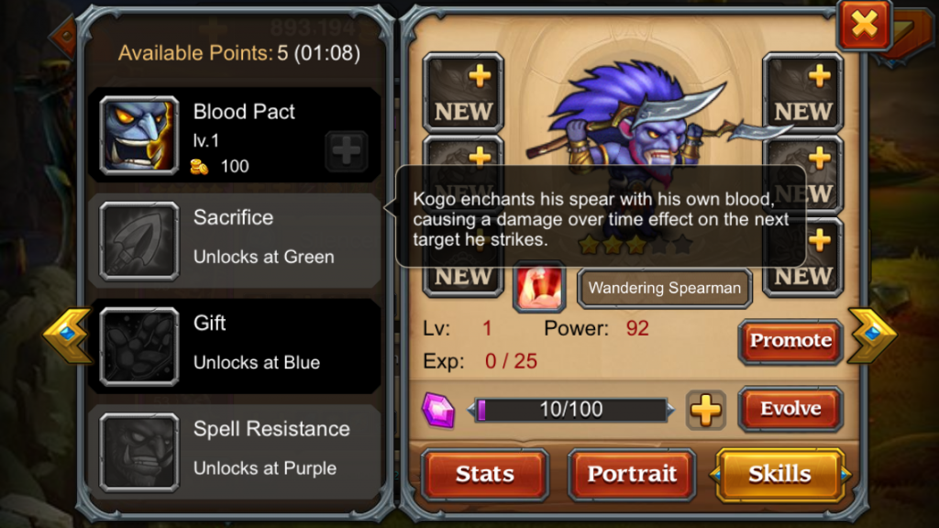Click the 10/100 soul stone progress bar
939x528 pixels.
[570, 410]
